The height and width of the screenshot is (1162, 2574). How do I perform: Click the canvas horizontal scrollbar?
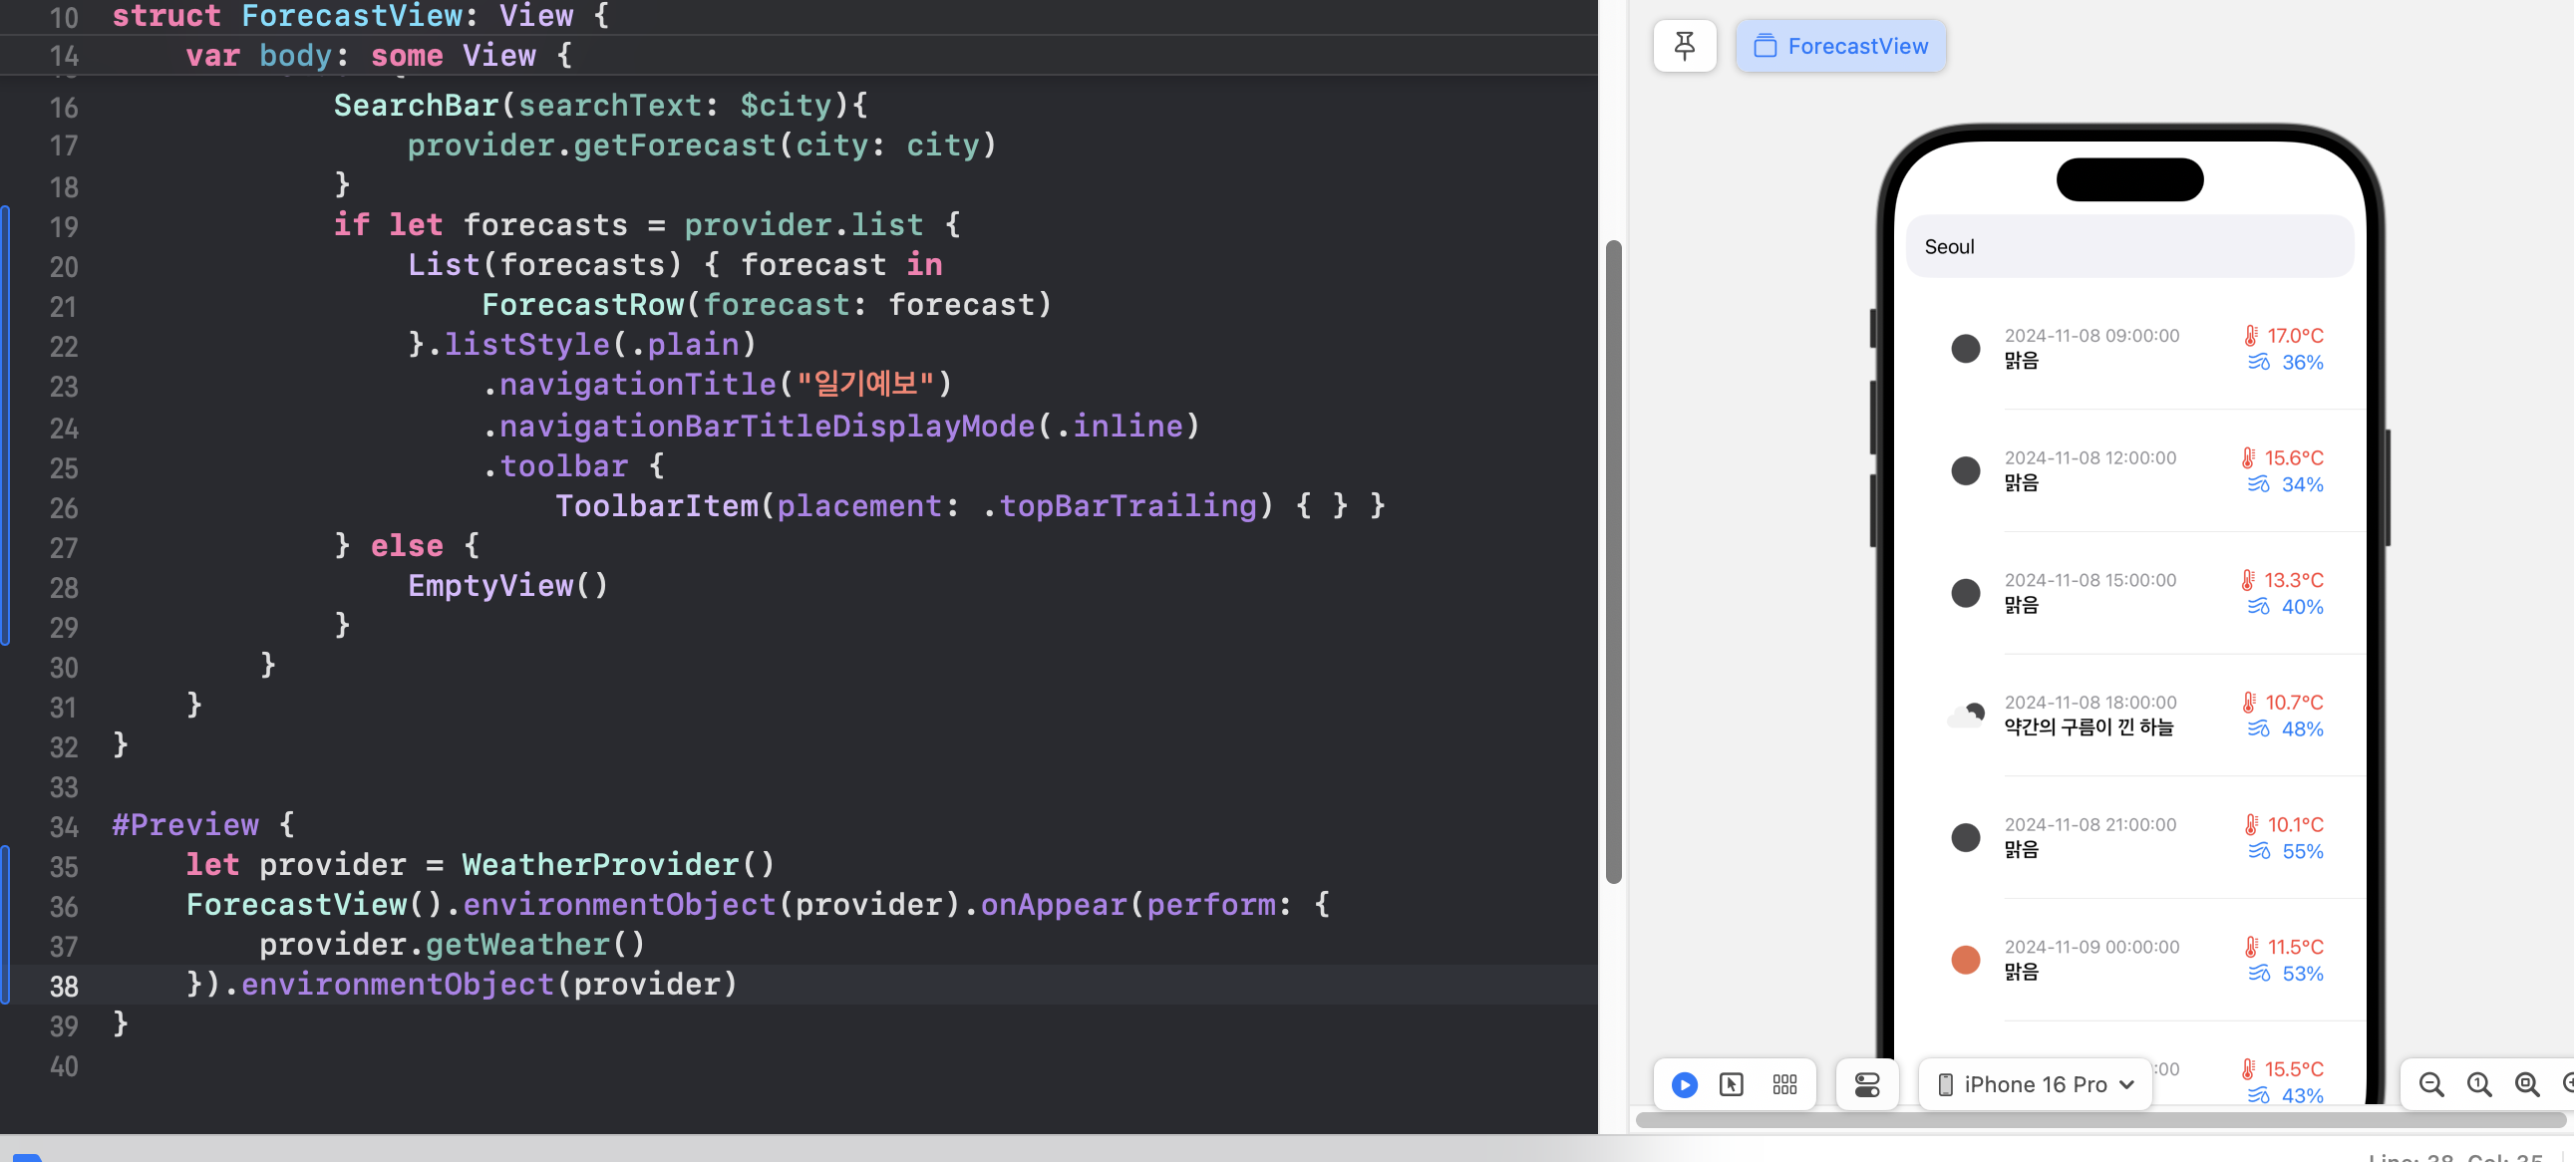click(x=2098, y=1119)
